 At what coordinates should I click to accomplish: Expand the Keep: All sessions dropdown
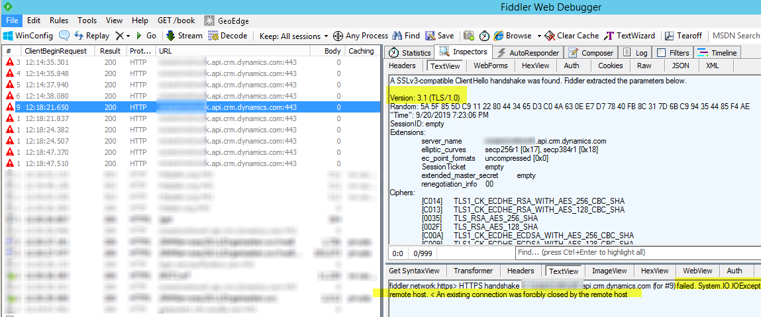293,36
